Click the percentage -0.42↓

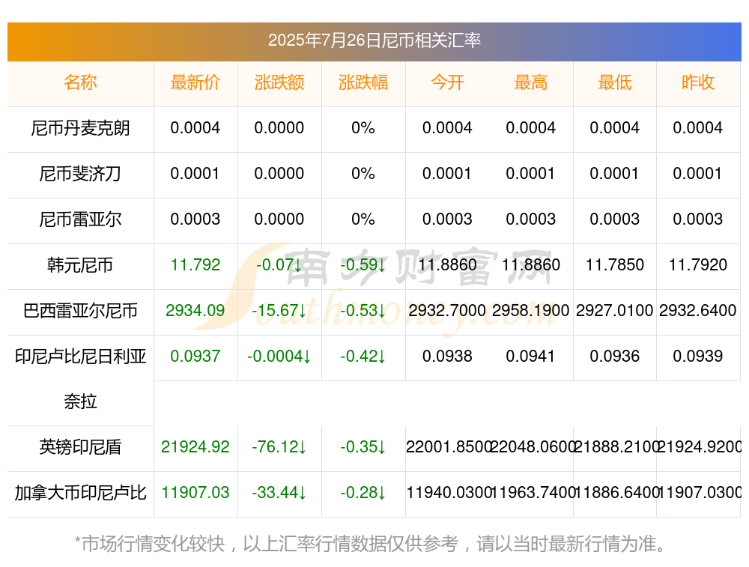pos(363,357)
